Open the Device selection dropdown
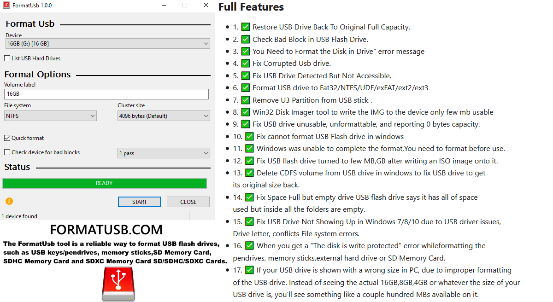The width and height of the screenshot is (553, 302). point(107,43)
